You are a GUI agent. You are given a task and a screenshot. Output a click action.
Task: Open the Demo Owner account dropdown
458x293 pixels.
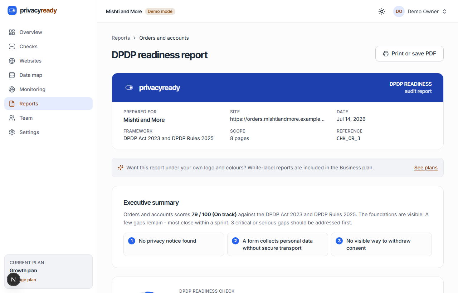click(x=420, y=11)
